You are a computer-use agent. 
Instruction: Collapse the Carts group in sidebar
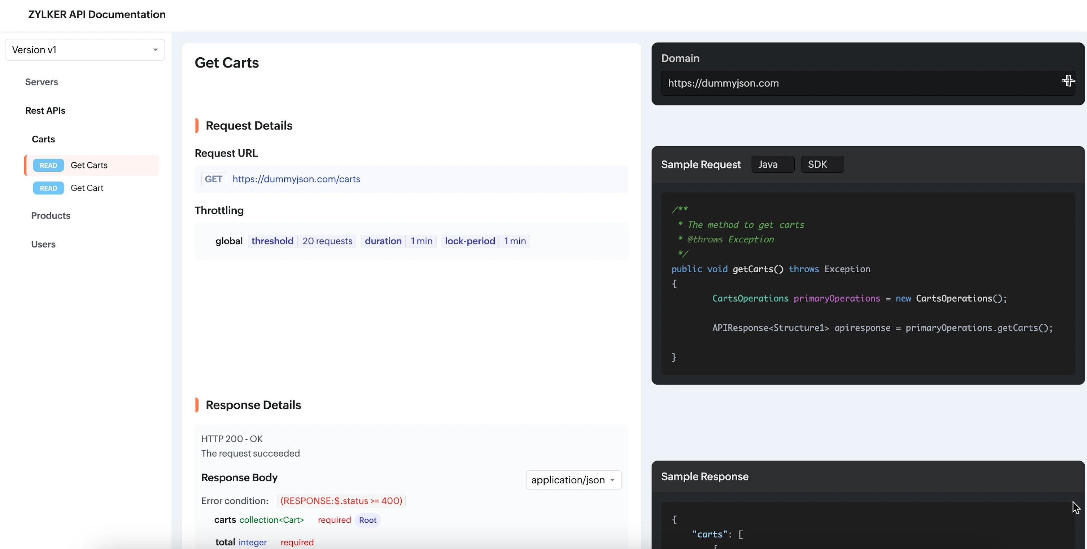point(43,139)
